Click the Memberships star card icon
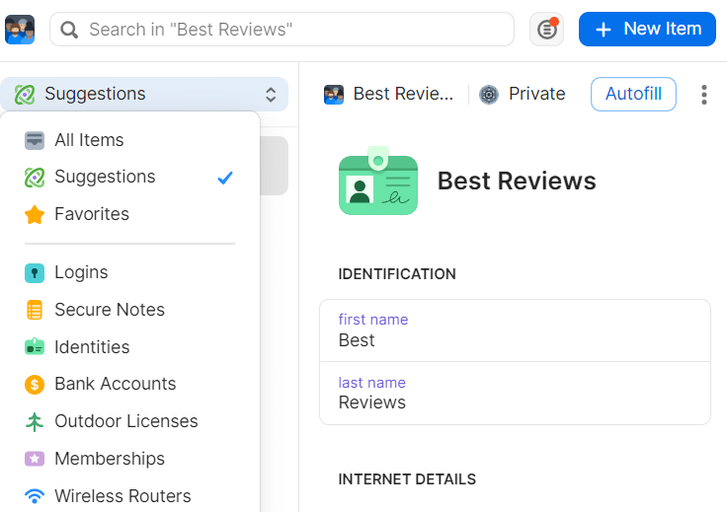 tap(35, 459)
